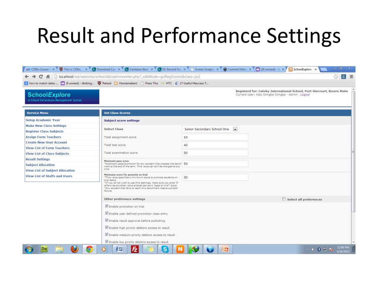The width and height of the screenshot is (378, 284).
Task: Click the volume speaker tray icon
Action: pyautogui.click(x=313, y=250)
